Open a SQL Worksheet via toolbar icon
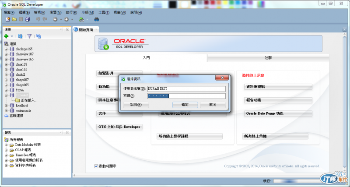350x187 pixels. 82,19
